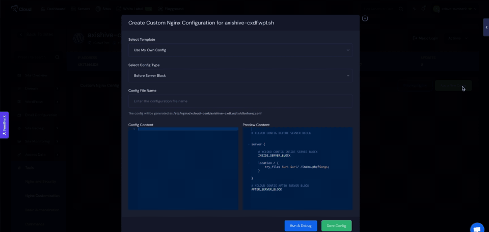489x232 pixels.
Task: Focus the Config File Name field
Action: 240,101
